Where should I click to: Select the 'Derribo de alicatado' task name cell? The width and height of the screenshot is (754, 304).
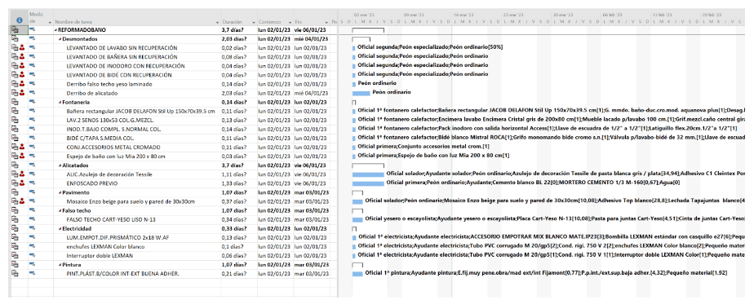[x=89, y=93]
